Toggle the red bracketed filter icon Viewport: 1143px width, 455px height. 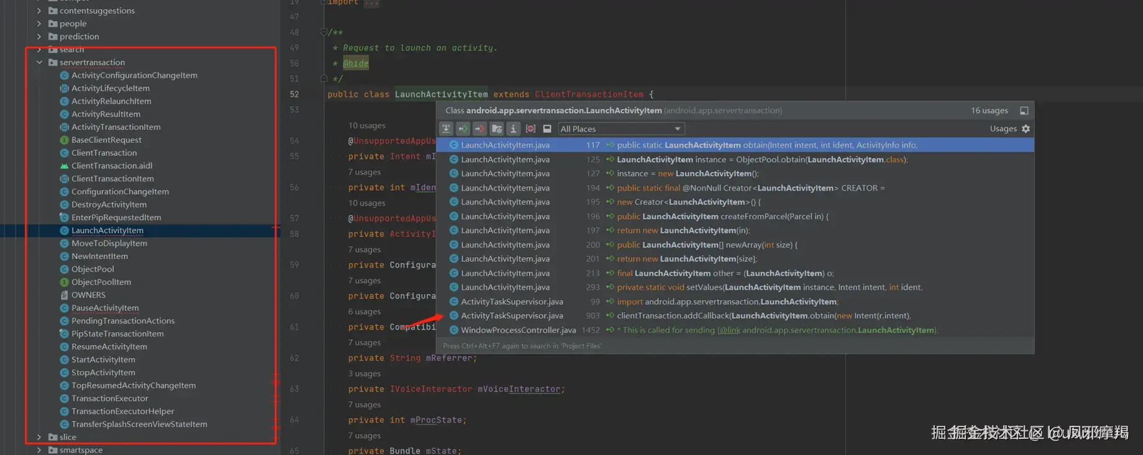tap(530, 128)
